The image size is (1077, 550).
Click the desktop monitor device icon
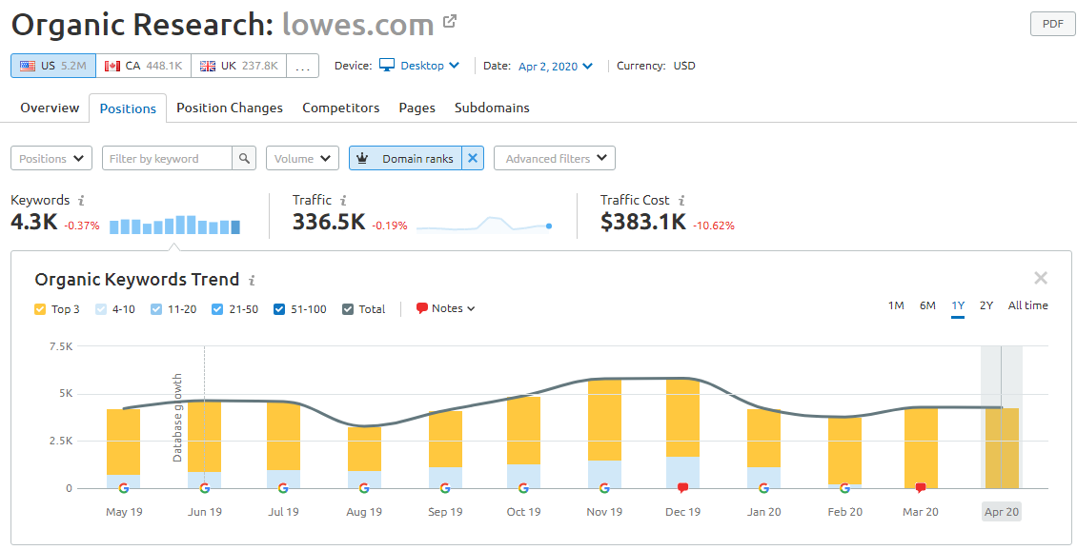coord(387,65)
